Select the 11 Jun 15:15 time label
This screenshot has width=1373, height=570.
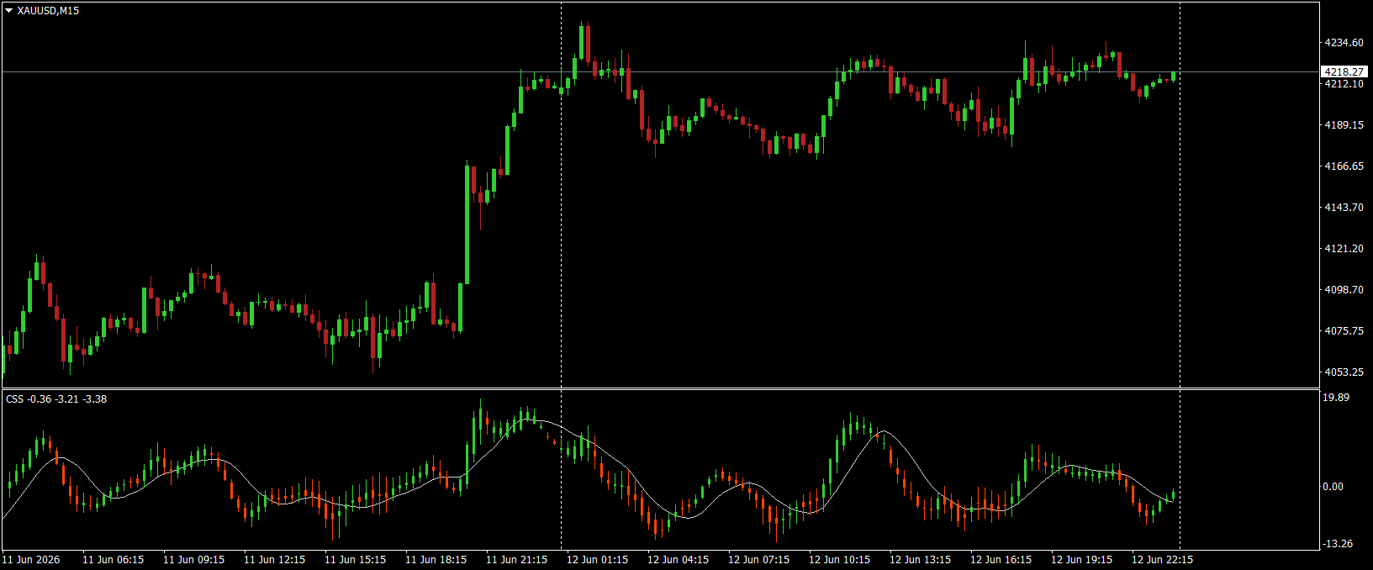[x=355, y=560]
